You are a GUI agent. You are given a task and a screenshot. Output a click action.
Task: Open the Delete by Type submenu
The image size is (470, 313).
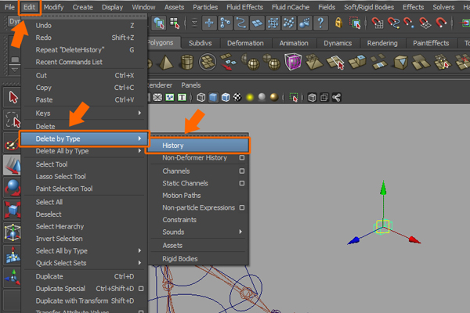click(x=85, y=139)
